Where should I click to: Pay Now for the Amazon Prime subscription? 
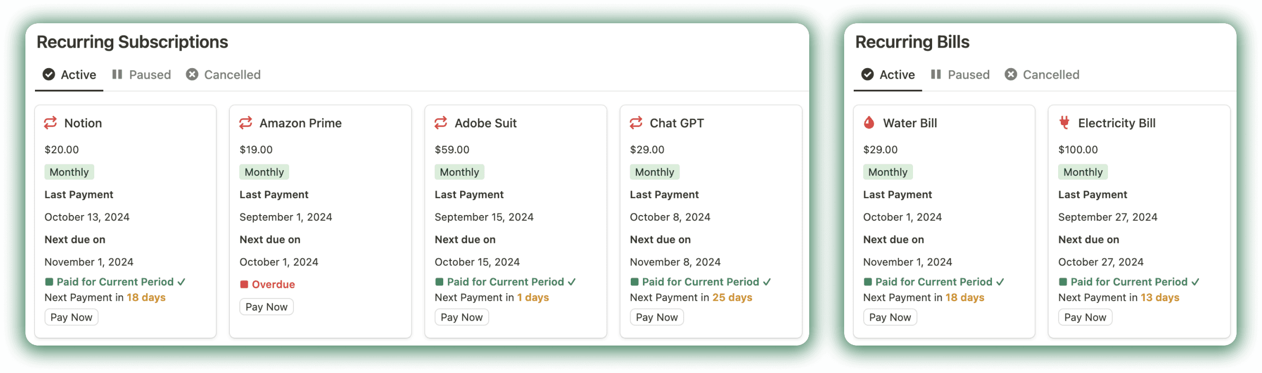(266, 306)
